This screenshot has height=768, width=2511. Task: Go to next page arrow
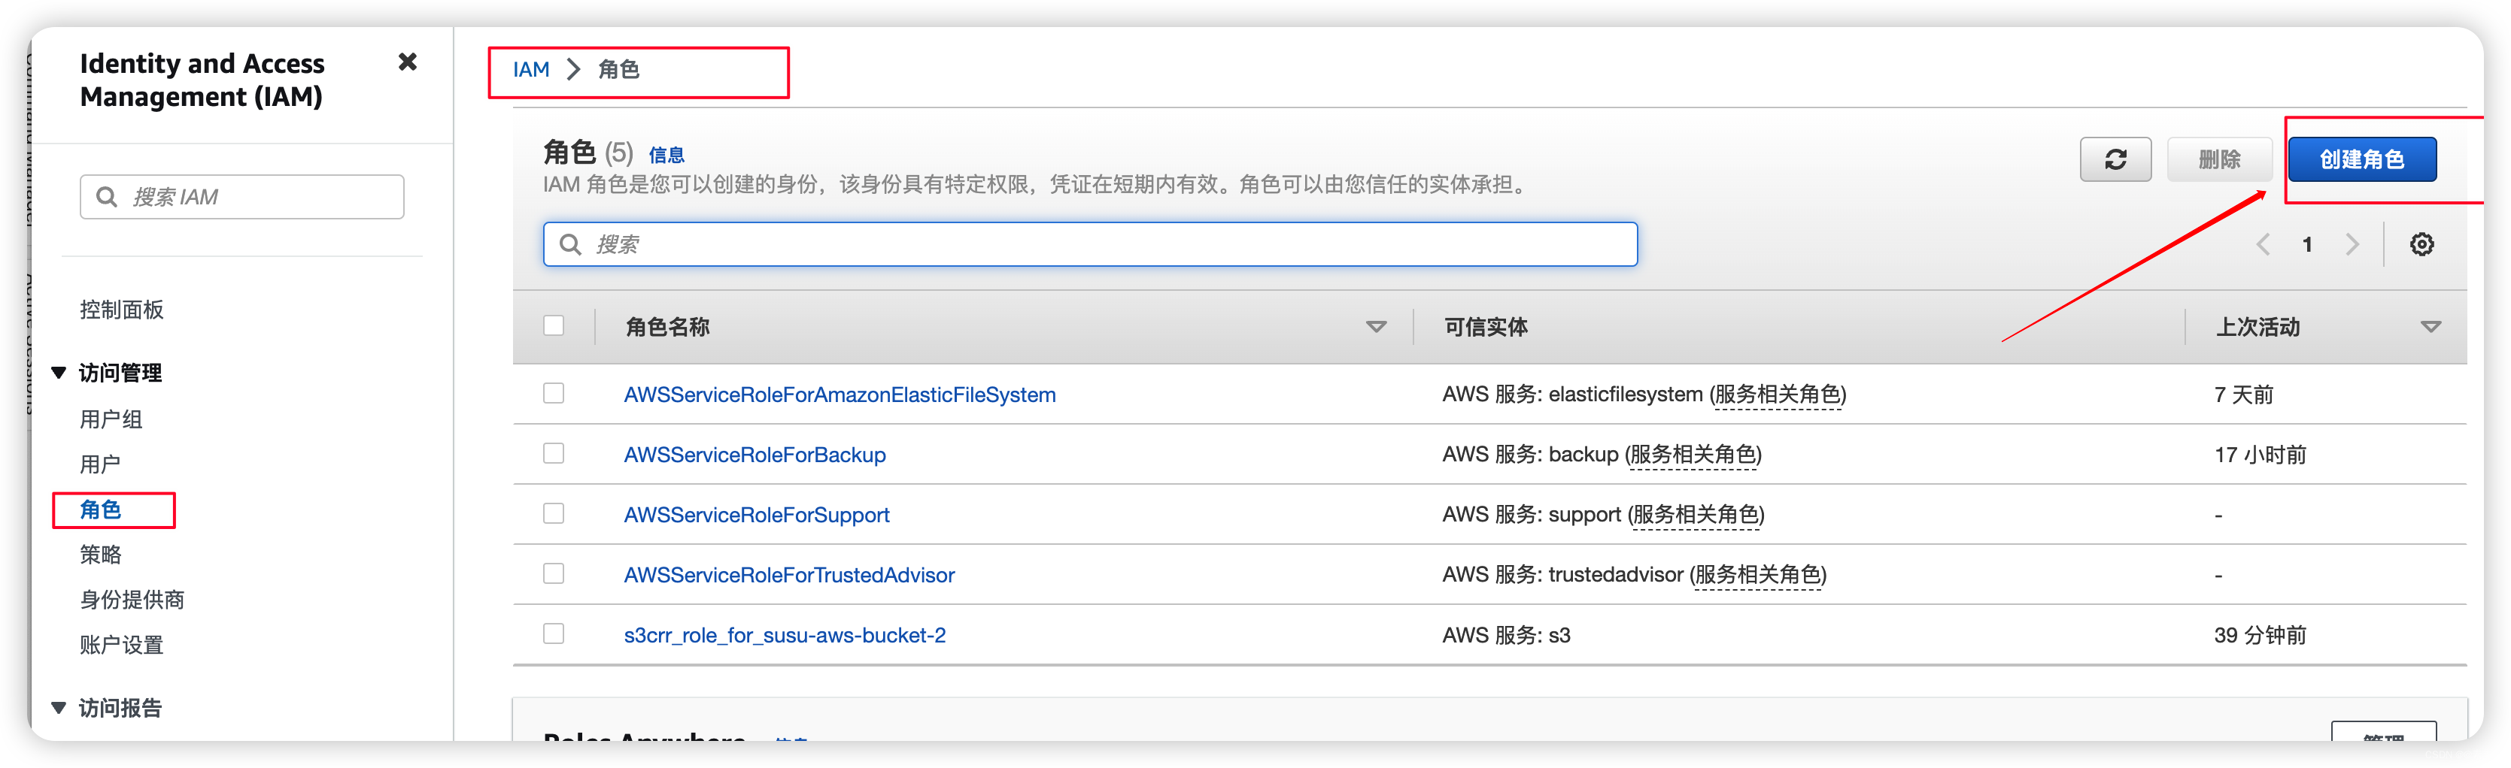click(2352, 244)
